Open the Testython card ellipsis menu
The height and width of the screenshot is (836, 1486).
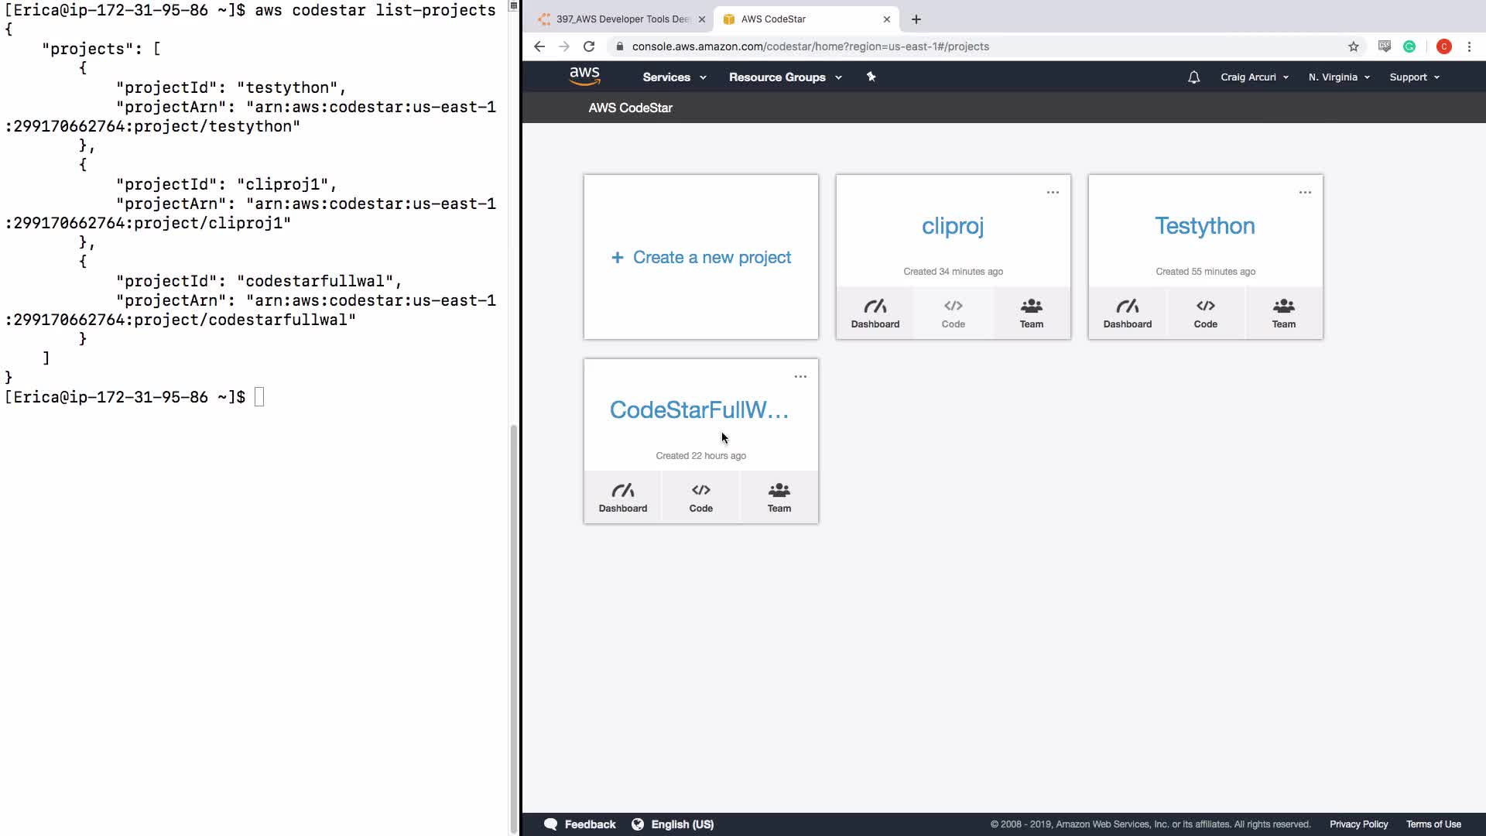pyautogui.click(x=1305, y=192)
